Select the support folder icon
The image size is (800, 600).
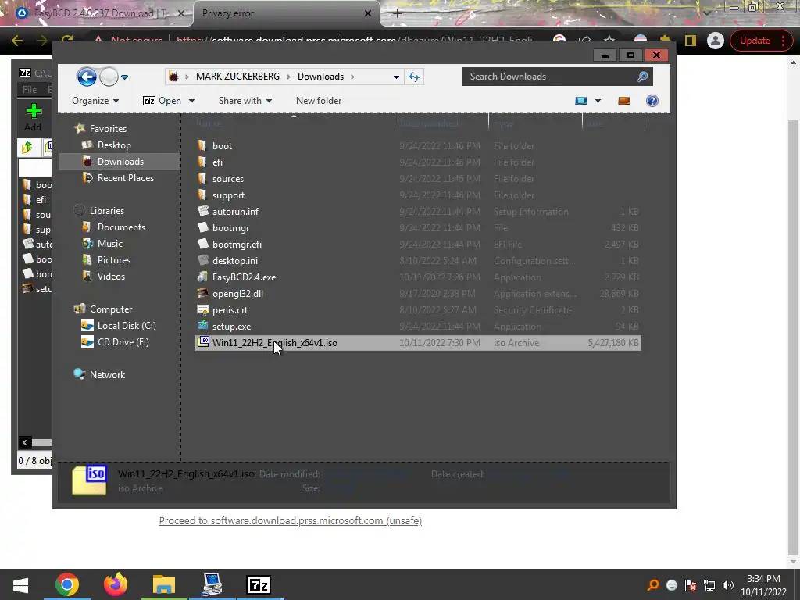pos(202,195)
